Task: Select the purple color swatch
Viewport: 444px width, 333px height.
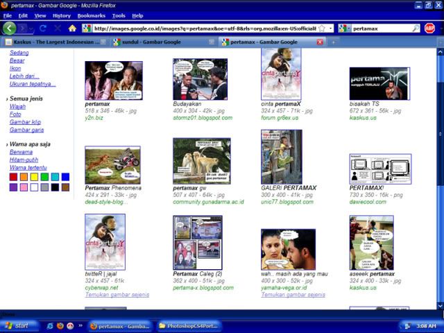Action: click(x=13, y=187)
